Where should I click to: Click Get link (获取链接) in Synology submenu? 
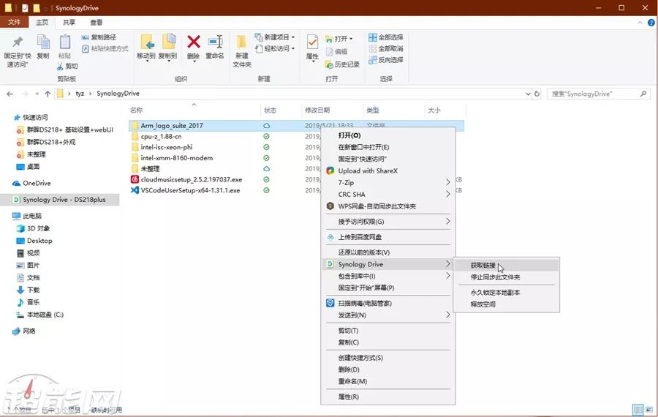point(507,266)
